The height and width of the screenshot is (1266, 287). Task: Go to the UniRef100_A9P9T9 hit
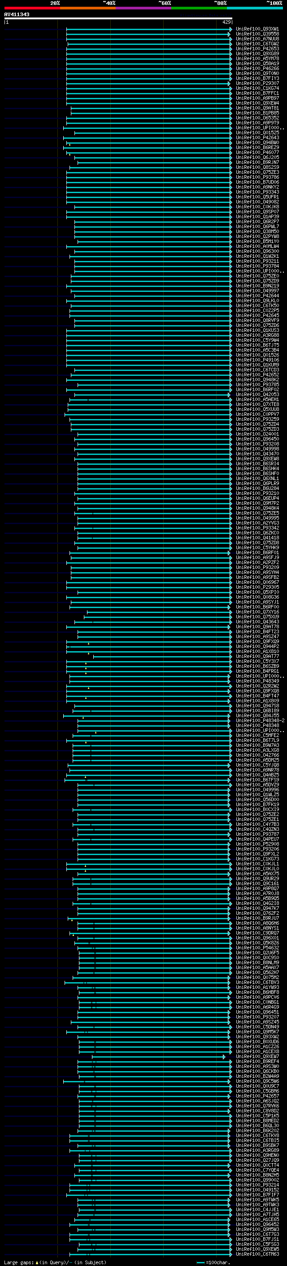[x=257, y=123]
